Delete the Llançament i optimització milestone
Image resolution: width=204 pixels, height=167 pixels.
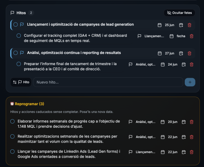pyautogui.click(x=189, y=25)
